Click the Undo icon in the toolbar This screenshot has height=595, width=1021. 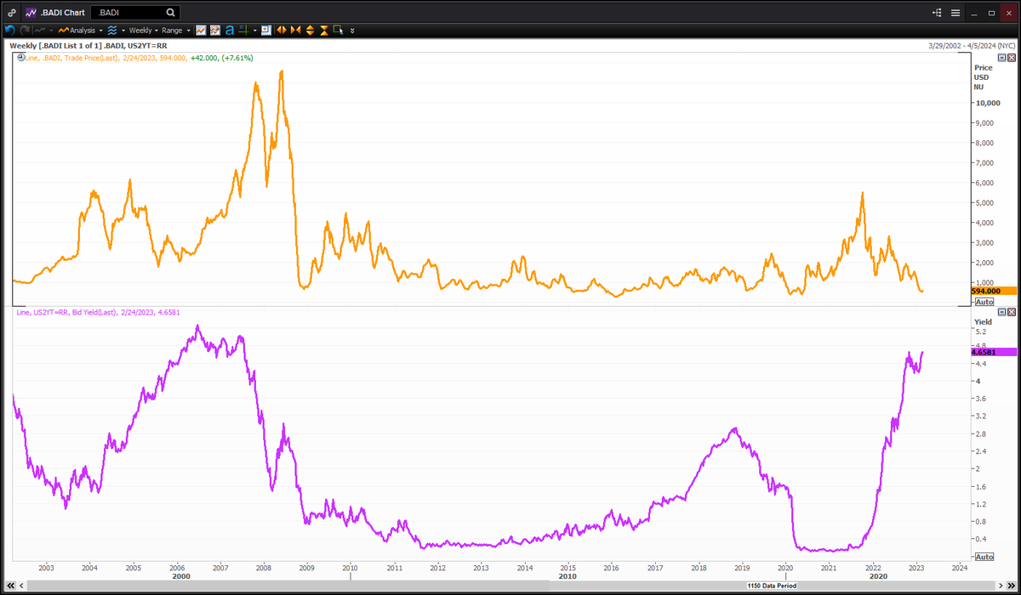(x=10, y=30)
